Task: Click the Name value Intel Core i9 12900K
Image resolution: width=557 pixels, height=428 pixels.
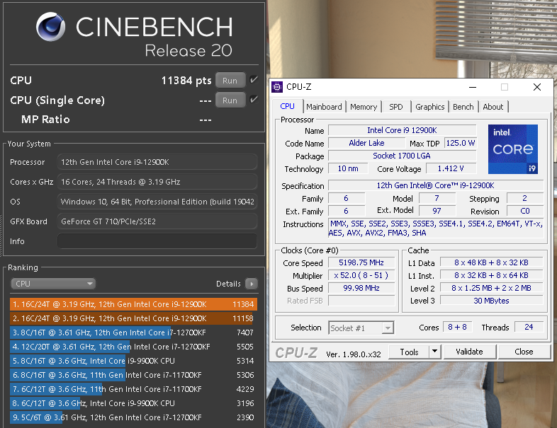Action: [402, 130]
